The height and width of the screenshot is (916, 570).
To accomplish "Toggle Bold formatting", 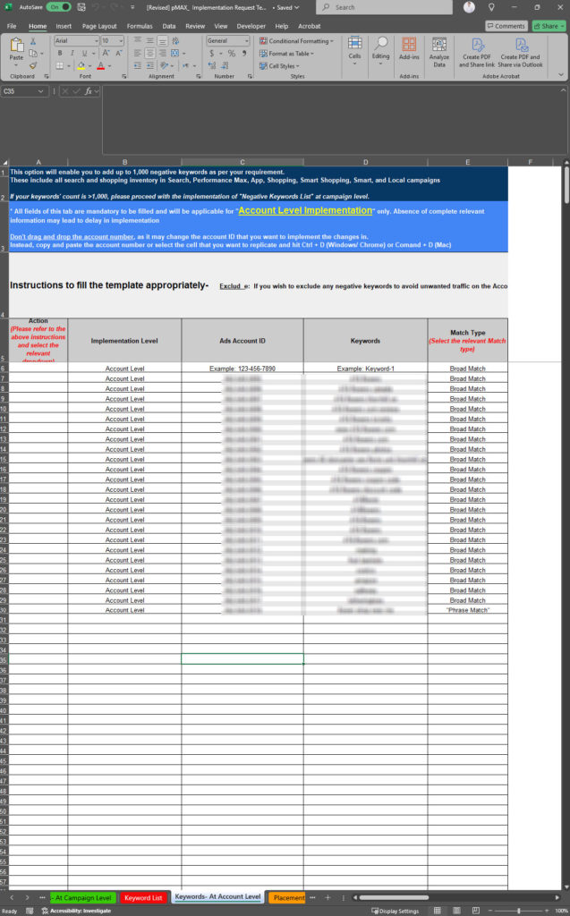I will (x=60, y=53).
